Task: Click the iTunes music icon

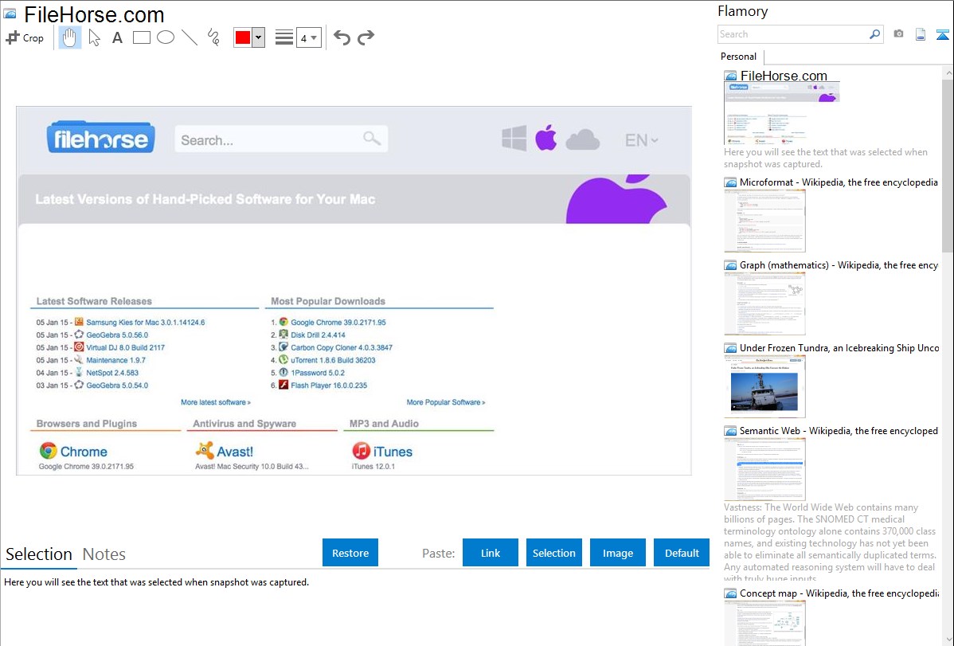Action: point(361,451)
